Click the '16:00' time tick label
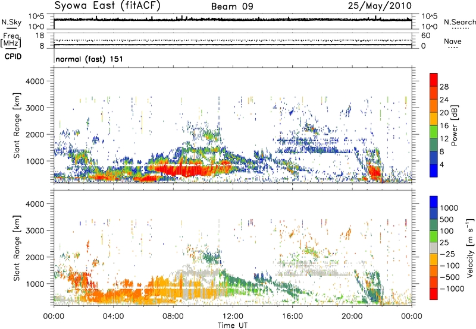Image resolution: width=476 pixels, height=329 pixels. coord(292,317)
